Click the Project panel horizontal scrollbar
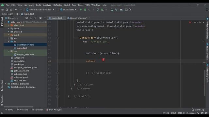 [18, 107]
